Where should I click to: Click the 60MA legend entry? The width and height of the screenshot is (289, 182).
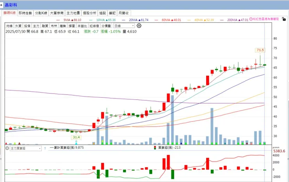coord(168,20)
